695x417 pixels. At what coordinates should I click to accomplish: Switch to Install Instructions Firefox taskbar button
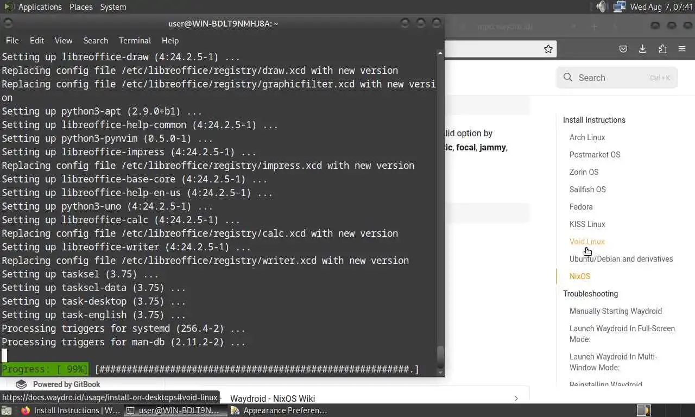click(x=70, y=410)
